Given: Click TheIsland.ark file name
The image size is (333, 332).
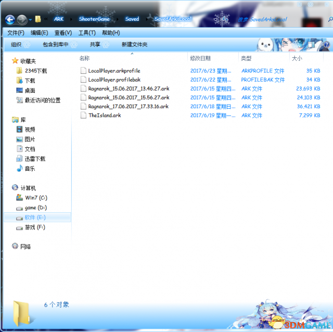Looking at the screenshot, I should [105, 116].
